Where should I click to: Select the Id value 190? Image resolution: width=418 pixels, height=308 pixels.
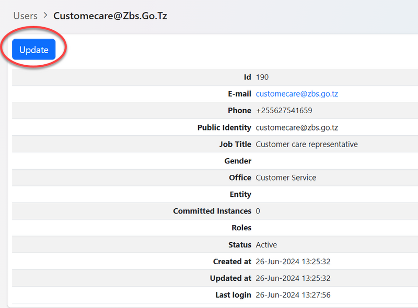point(262,77)
